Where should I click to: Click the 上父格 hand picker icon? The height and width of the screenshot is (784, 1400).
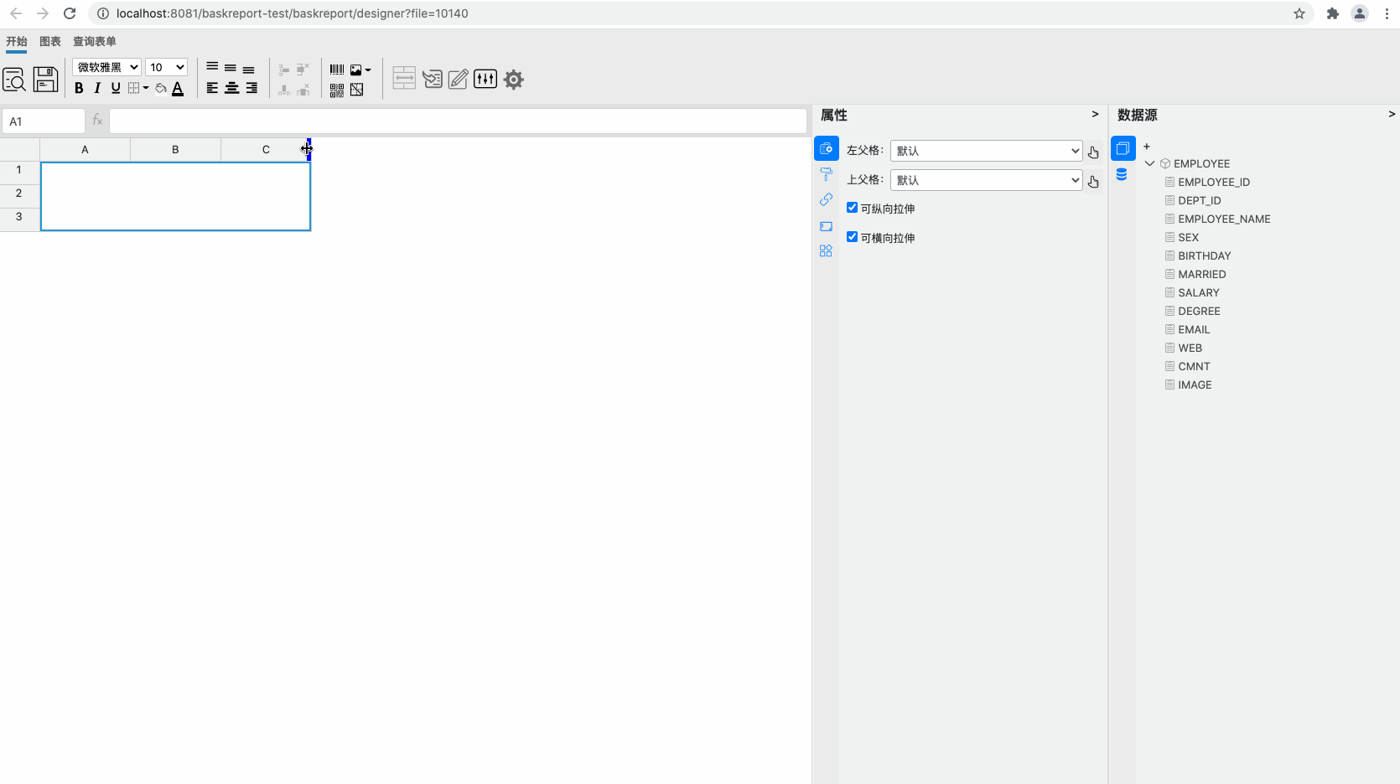coord(1093,182)
